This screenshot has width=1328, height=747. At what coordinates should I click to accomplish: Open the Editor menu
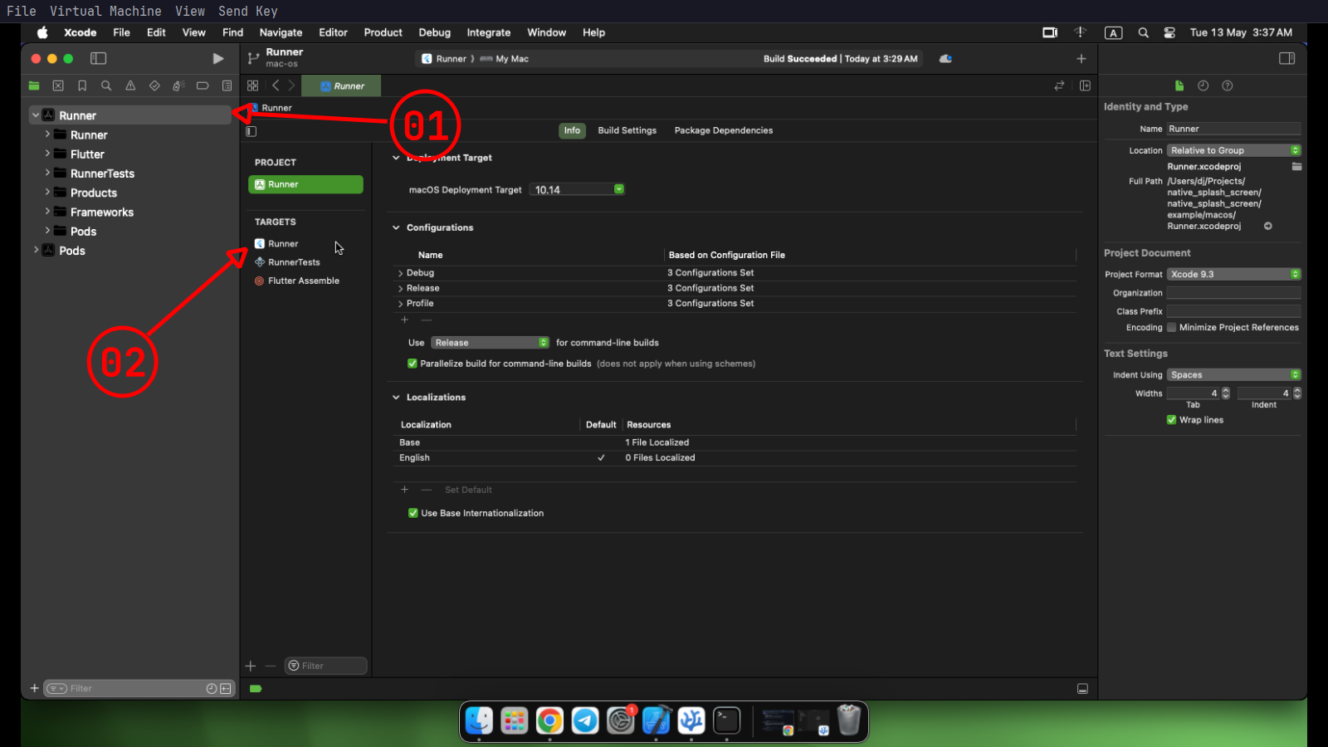pos(333,32)
